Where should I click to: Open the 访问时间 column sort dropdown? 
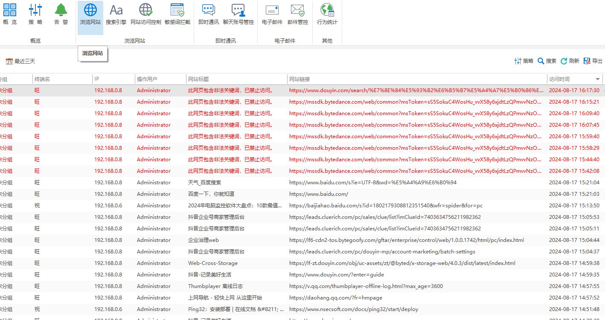tap(597, 79)
